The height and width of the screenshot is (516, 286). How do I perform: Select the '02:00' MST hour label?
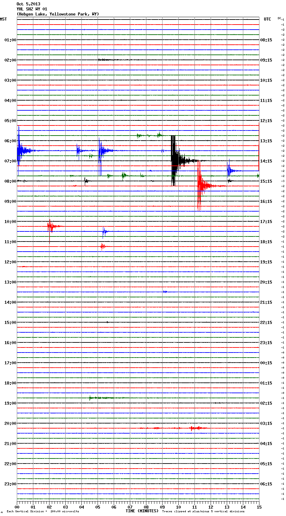click(x=10, y=60)
